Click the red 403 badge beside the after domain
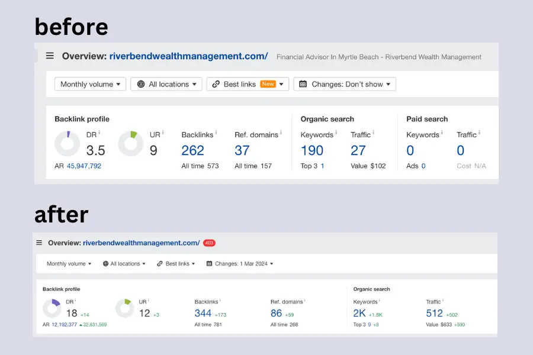Screen dimensions: 533x355 coord(208,243)
